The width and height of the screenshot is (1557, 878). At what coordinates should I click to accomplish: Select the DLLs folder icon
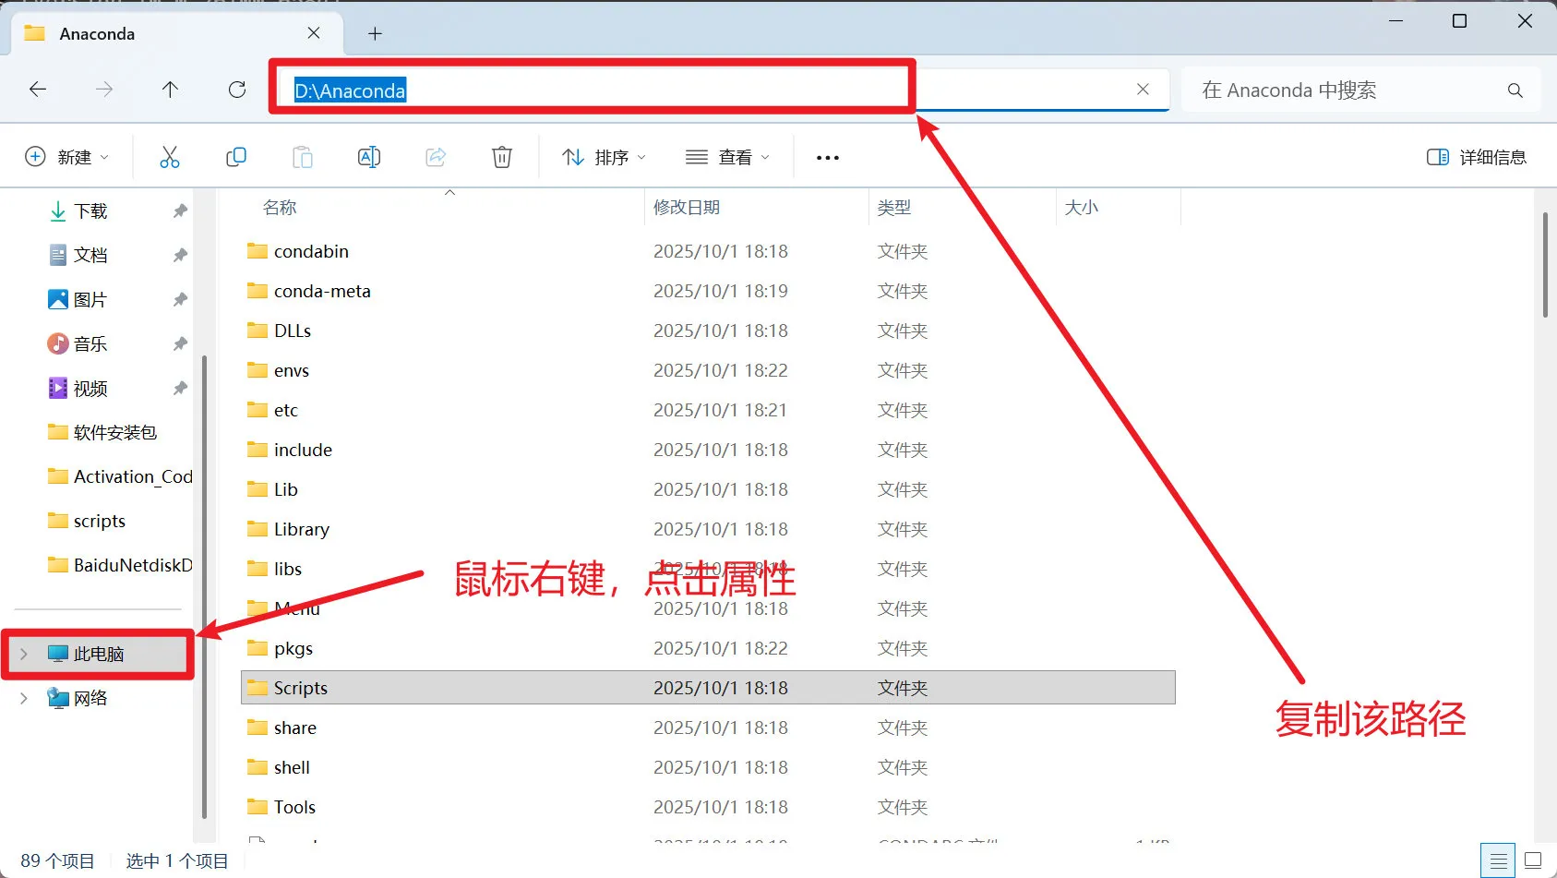(x=258, y=331)
